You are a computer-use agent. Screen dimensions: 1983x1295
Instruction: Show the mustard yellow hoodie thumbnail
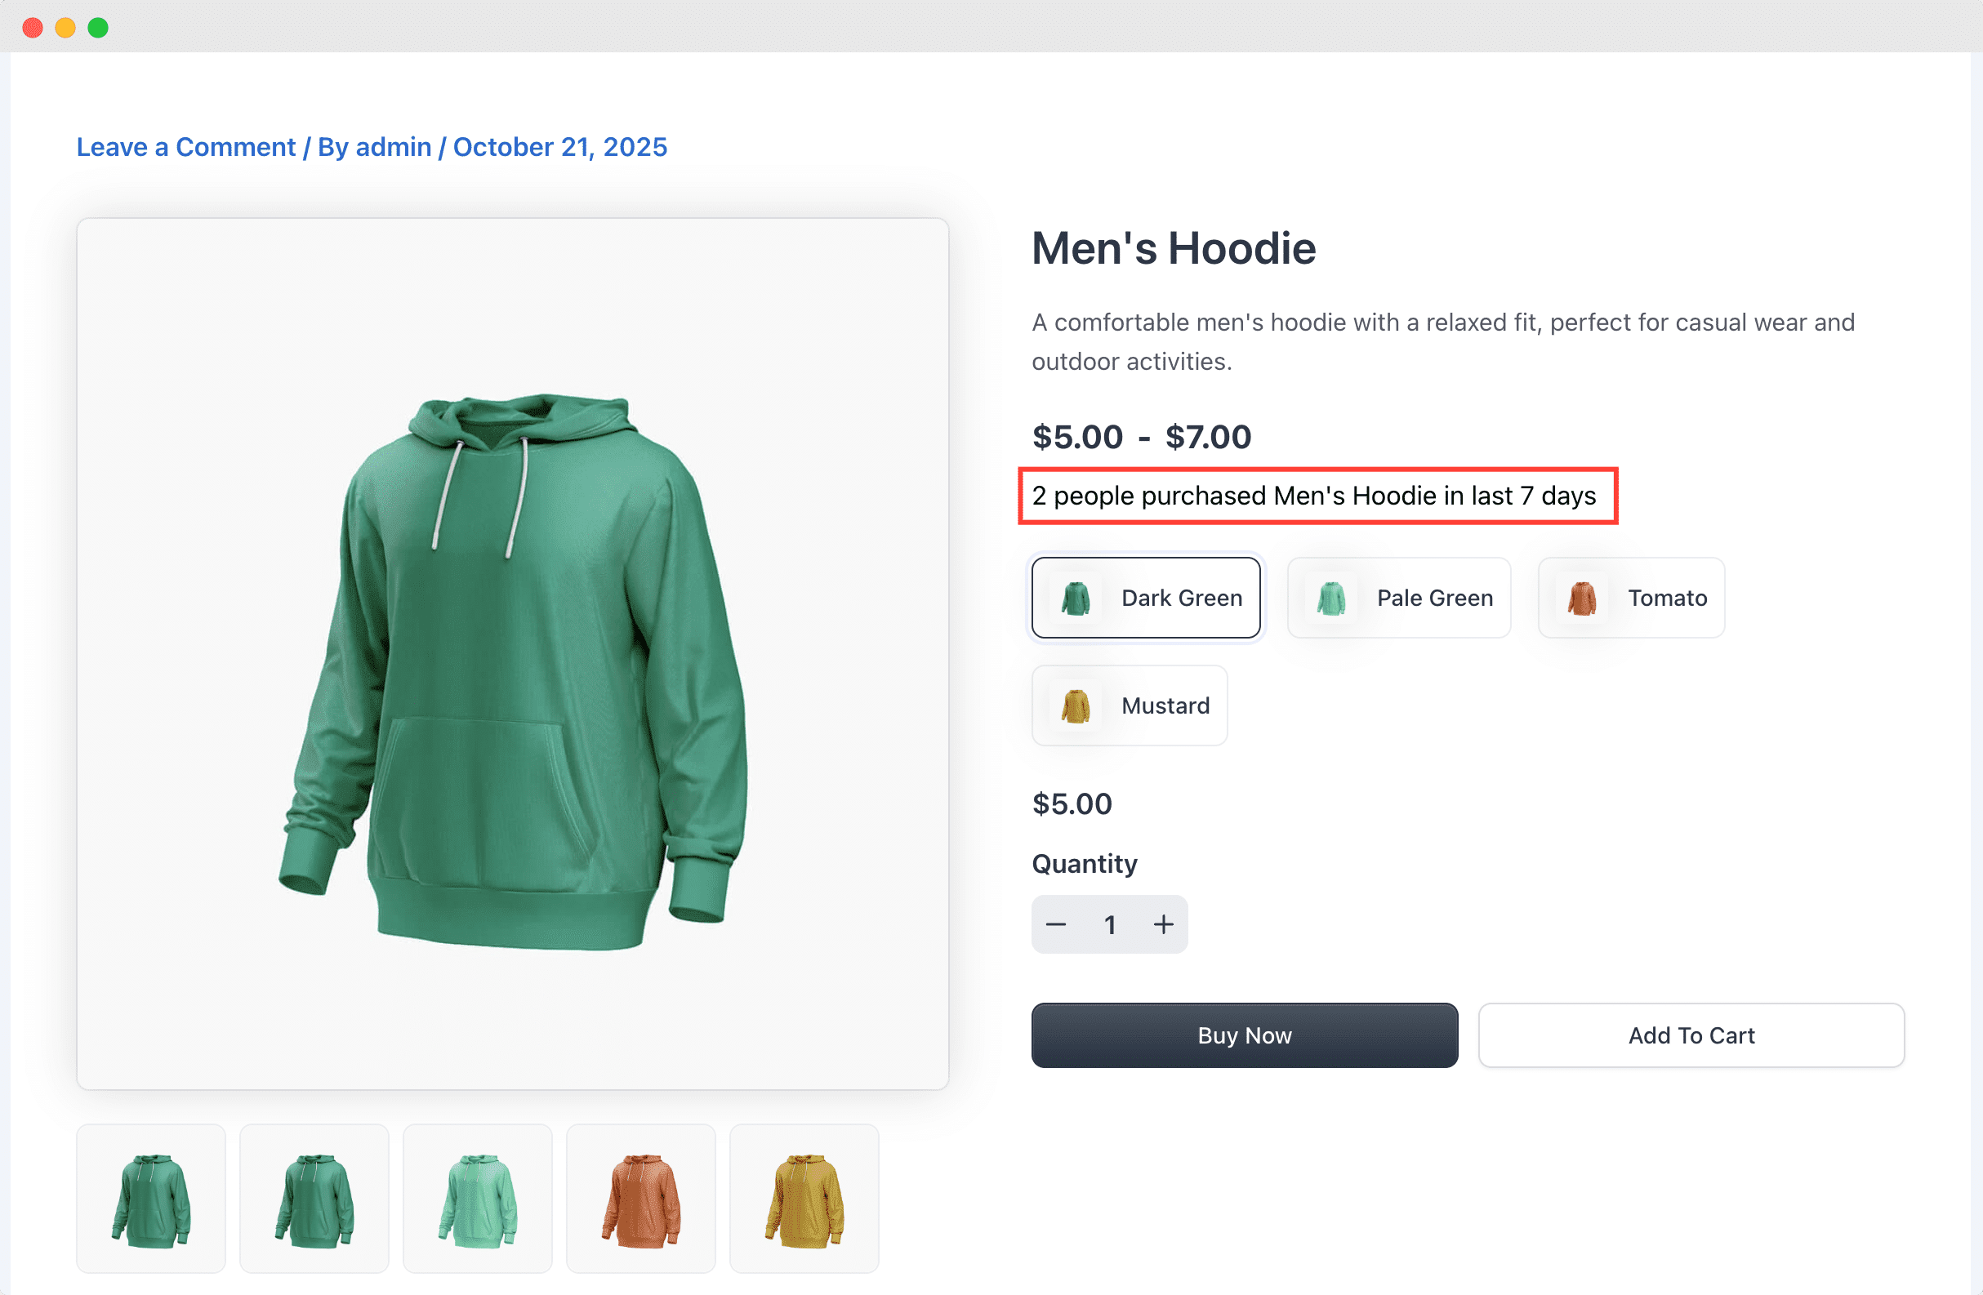(x=804, y=1199)
